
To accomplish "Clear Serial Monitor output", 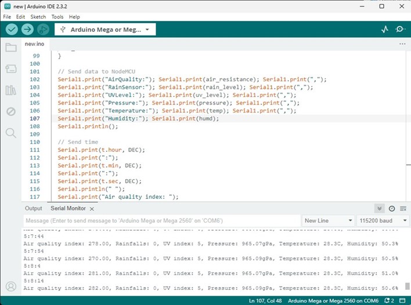I will 403,209.
